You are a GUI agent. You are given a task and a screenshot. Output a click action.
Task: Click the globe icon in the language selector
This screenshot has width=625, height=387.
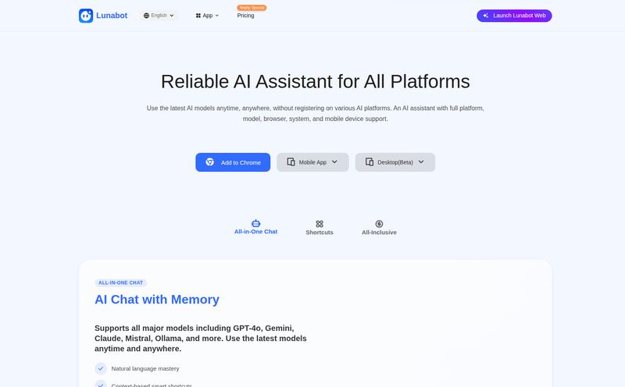pyautogui.click(x=146, y=16)
